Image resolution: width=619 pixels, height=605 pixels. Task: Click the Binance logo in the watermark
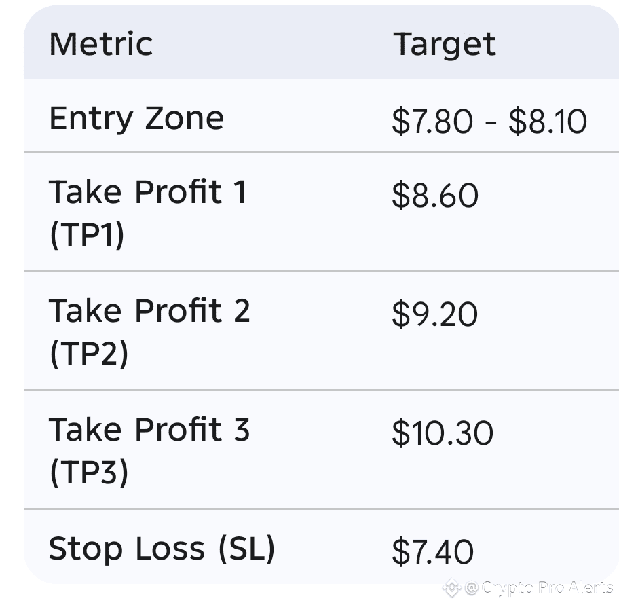pos(451,588)
